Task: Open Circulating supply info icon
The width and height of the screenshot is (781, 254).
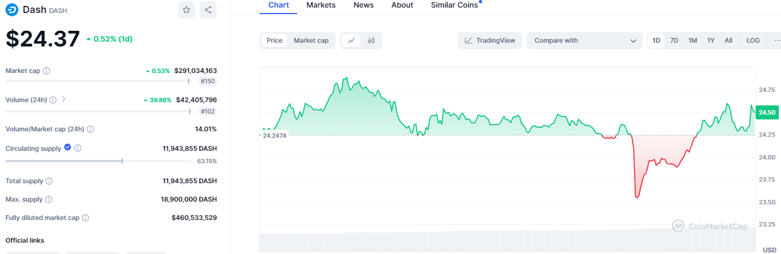Action: pos(78,148)
